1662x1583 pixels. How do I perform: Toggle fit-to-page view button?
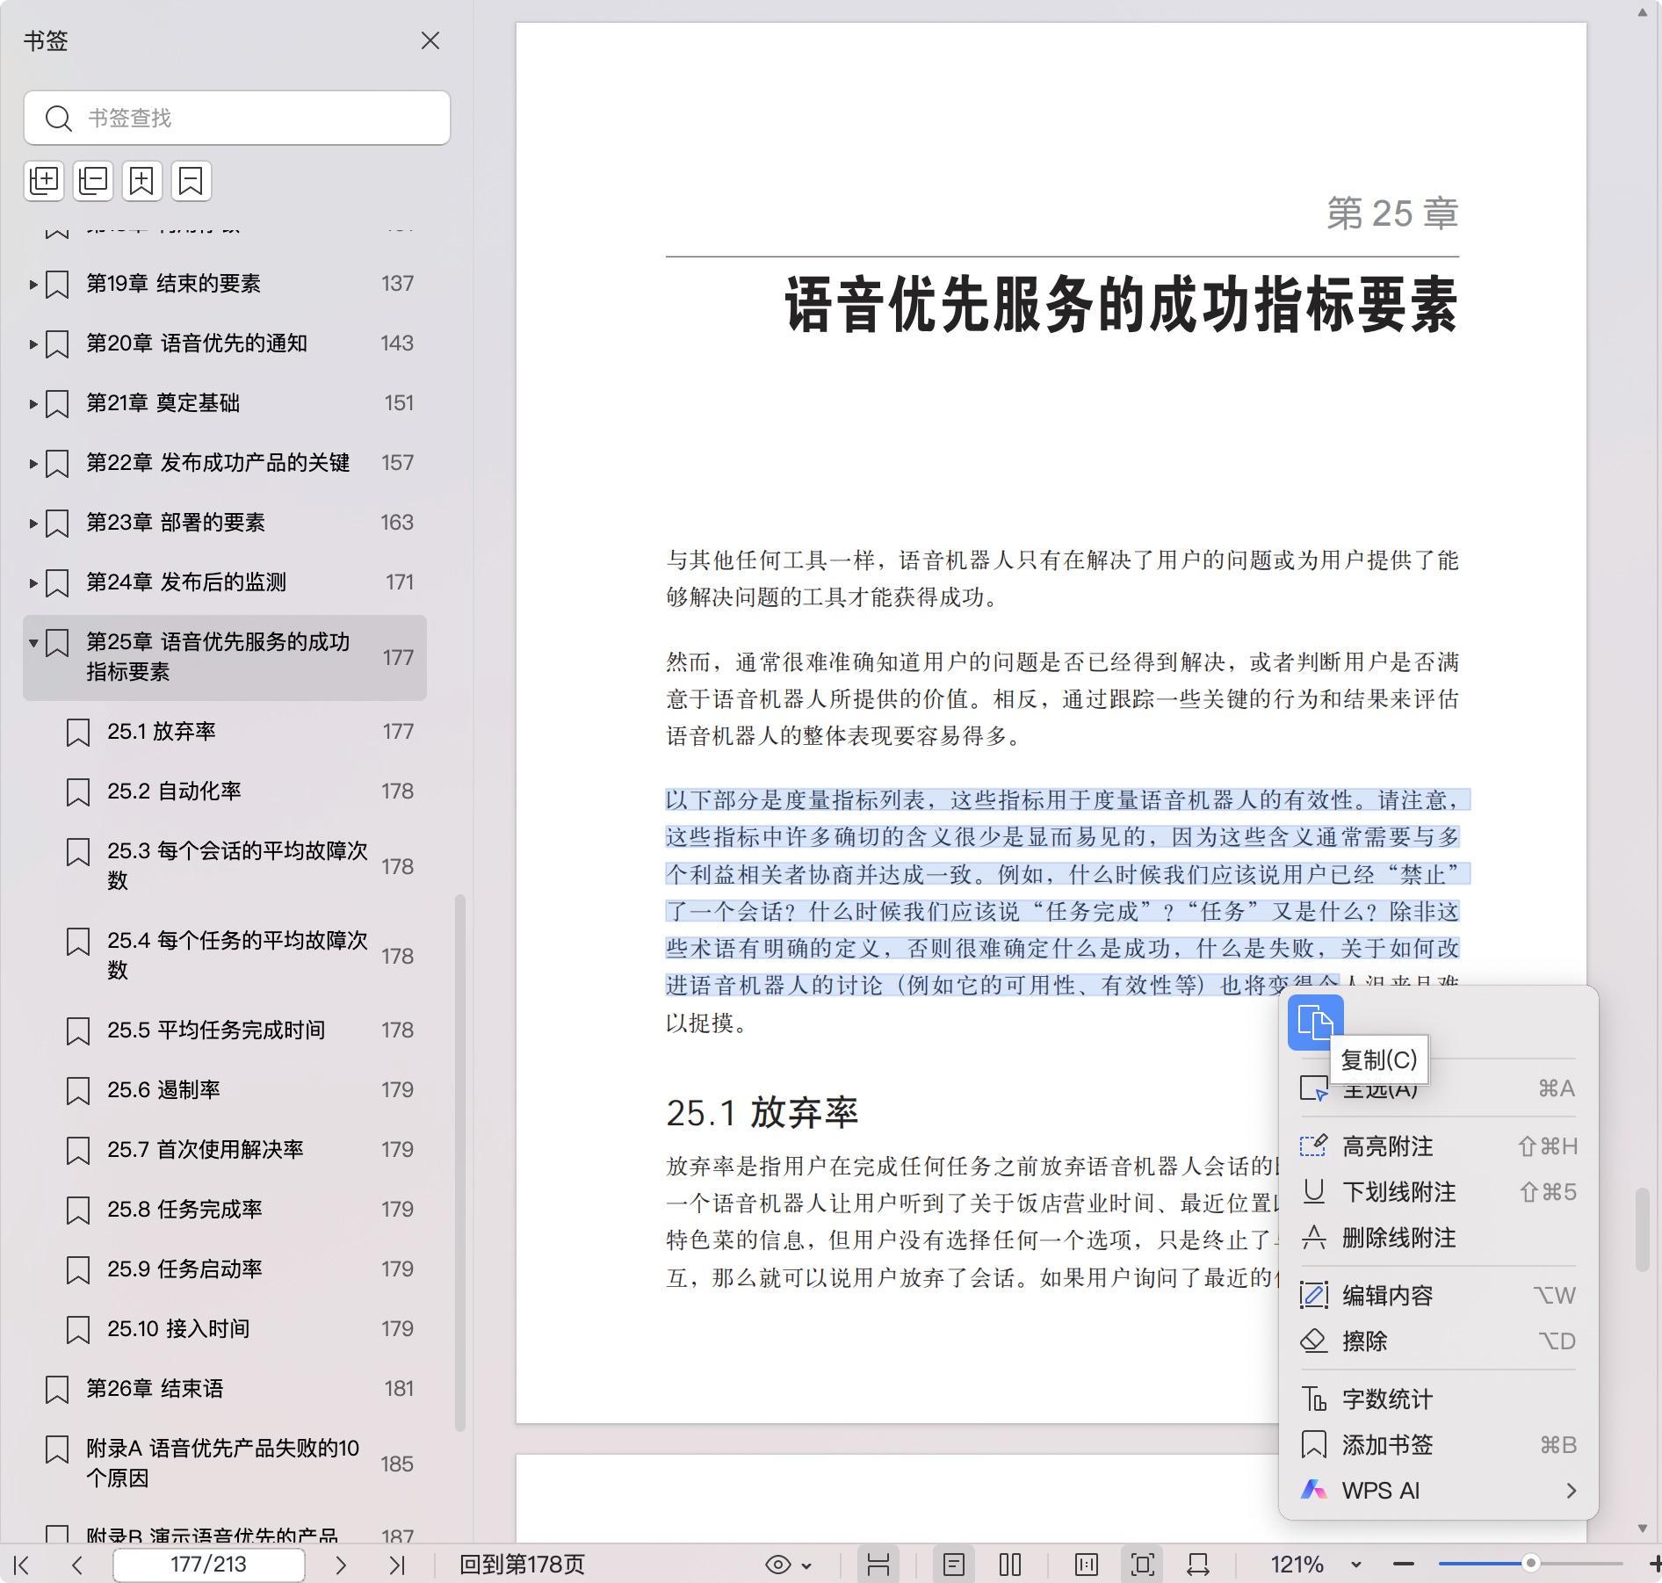click(1142, 1565)
